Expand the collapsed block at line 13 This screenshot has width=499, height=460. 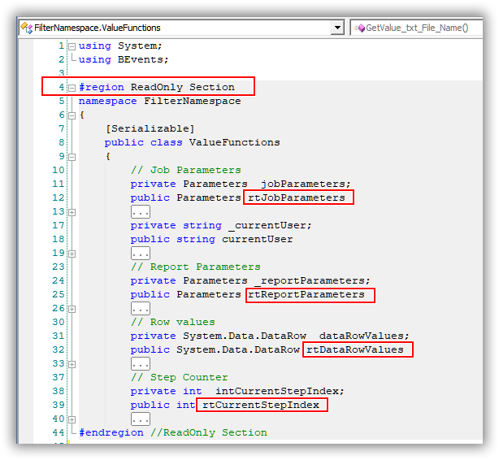point(72,211)
